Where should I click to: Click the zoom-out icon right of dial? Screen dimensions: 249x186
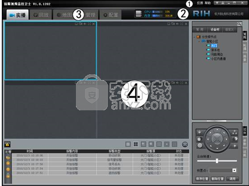(x=235, y=132)
